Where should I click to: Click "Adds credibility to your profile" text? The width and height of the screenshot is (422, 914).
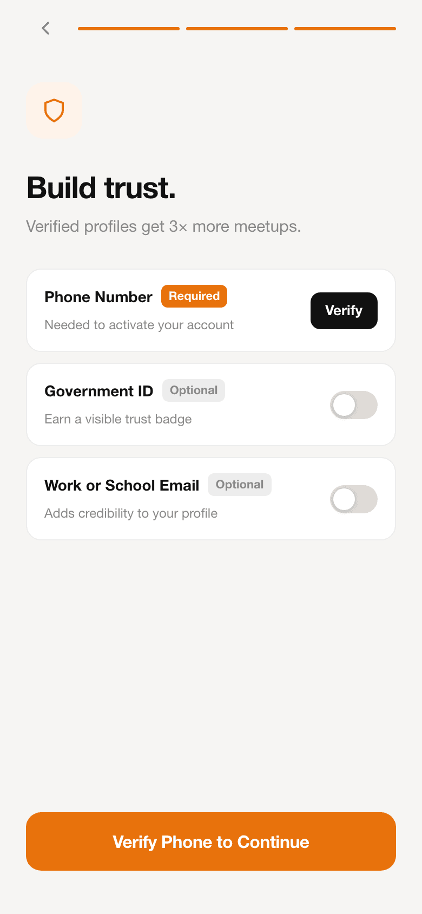131,513
